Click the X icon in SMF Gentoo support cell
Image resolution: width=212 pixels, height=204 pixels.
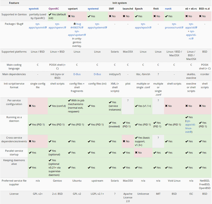tap(110, 16)
